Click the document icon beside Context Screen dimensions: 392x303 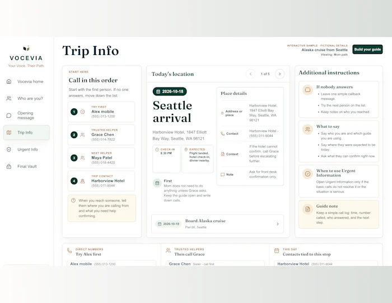pyautogui.click(x=222, y=154)
